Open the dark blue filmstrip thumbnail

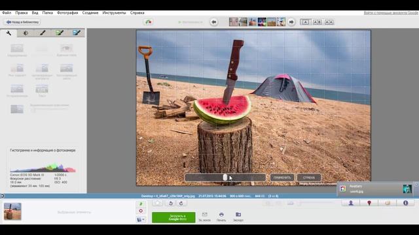click(x=262, y=22)
